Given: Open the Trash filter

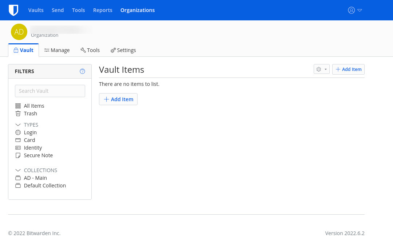Looking at the screenshot, I should tap(30, 114).
